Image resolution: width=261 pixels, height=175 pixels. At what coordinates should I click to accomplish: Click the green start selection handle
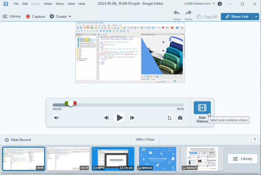click(66, 103)
